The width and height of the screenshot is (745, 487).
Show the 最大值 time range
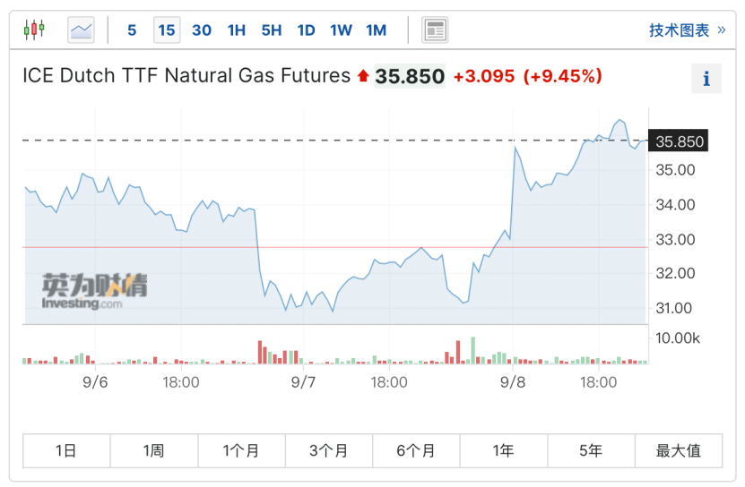tap(678, 451)
